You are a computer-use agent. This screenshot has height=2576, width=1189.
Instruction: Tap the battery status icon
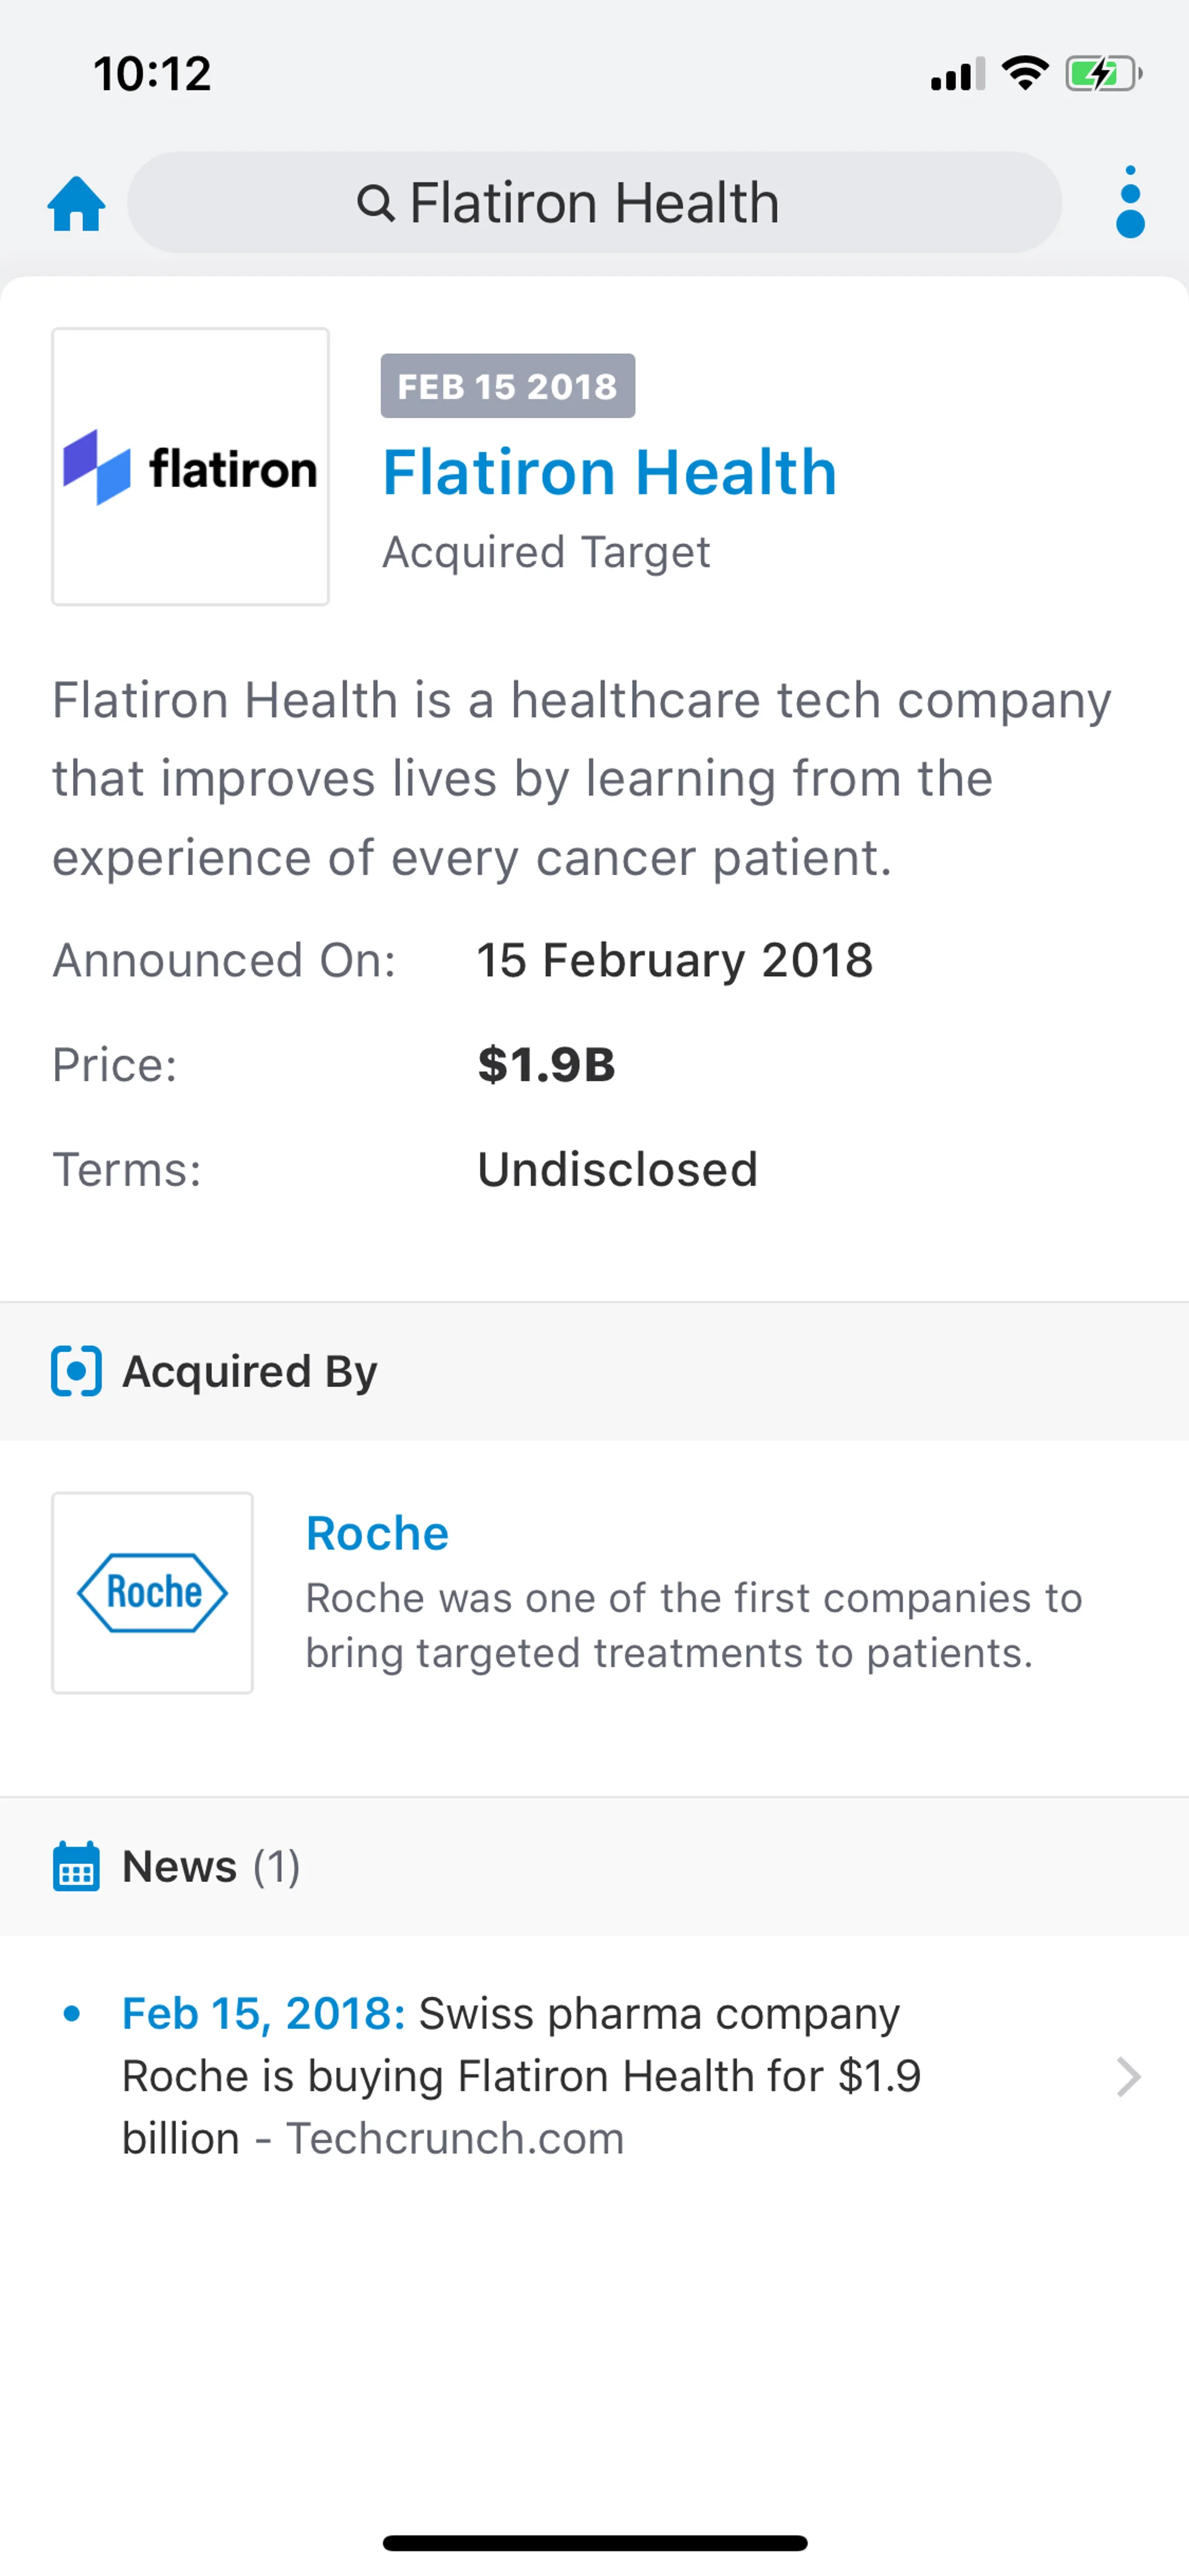click(1102, 74)
